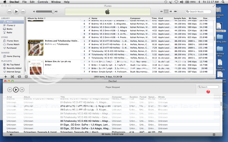Uncheck Brahms VS 3 Dmin #108 Allegro track

89,27
